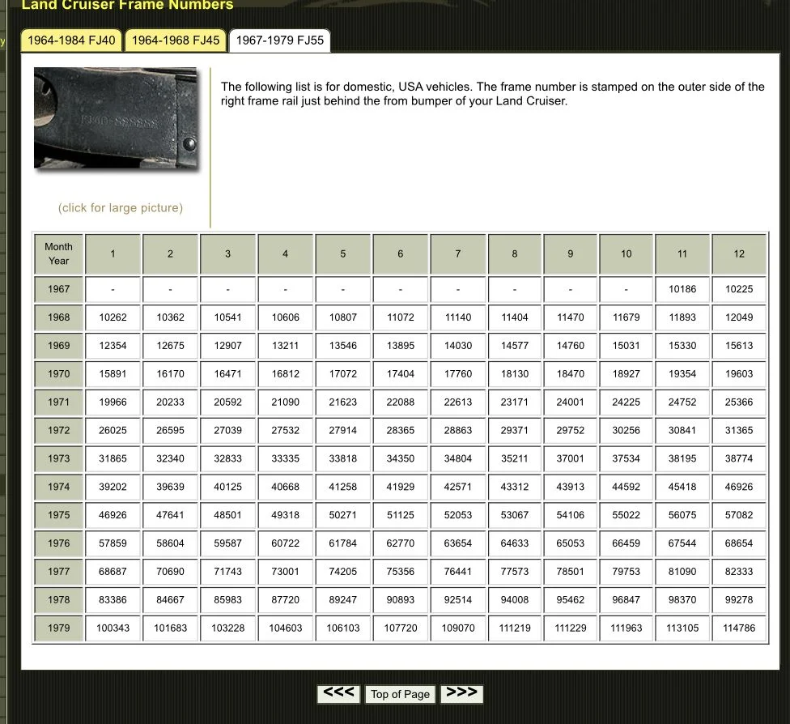
Task: Click the 'Month Year' header cell
Action: pyautogui.click(x=59, y=254)
